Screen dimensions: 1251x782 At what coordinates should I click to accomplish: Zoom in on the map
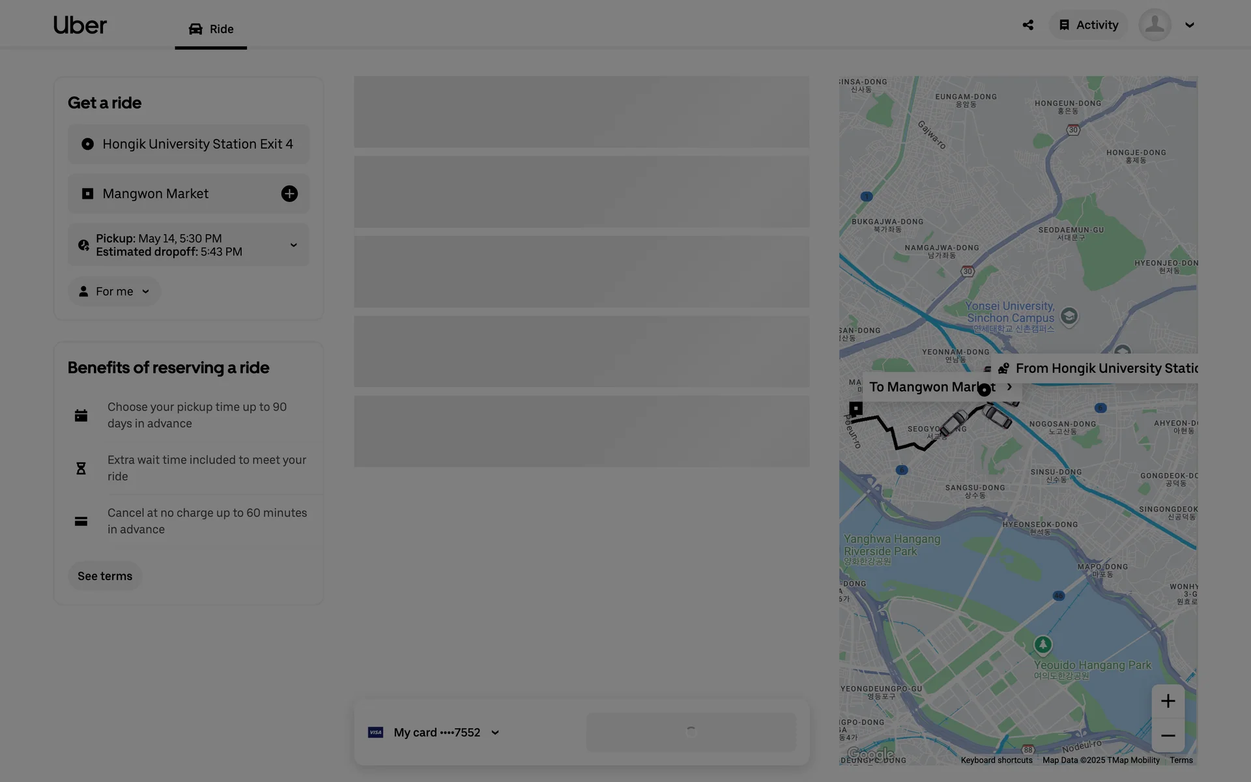(x=1168, y=701)
